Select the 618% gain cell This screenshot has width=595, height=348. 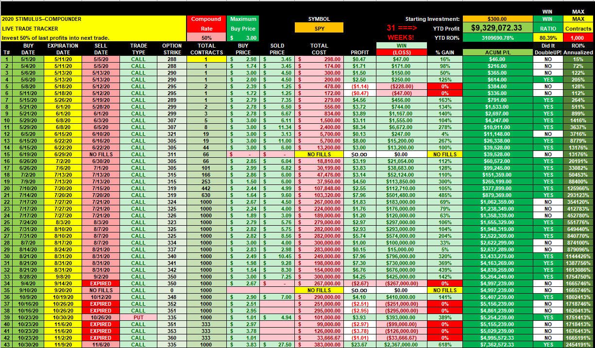[x=444, y=344]
